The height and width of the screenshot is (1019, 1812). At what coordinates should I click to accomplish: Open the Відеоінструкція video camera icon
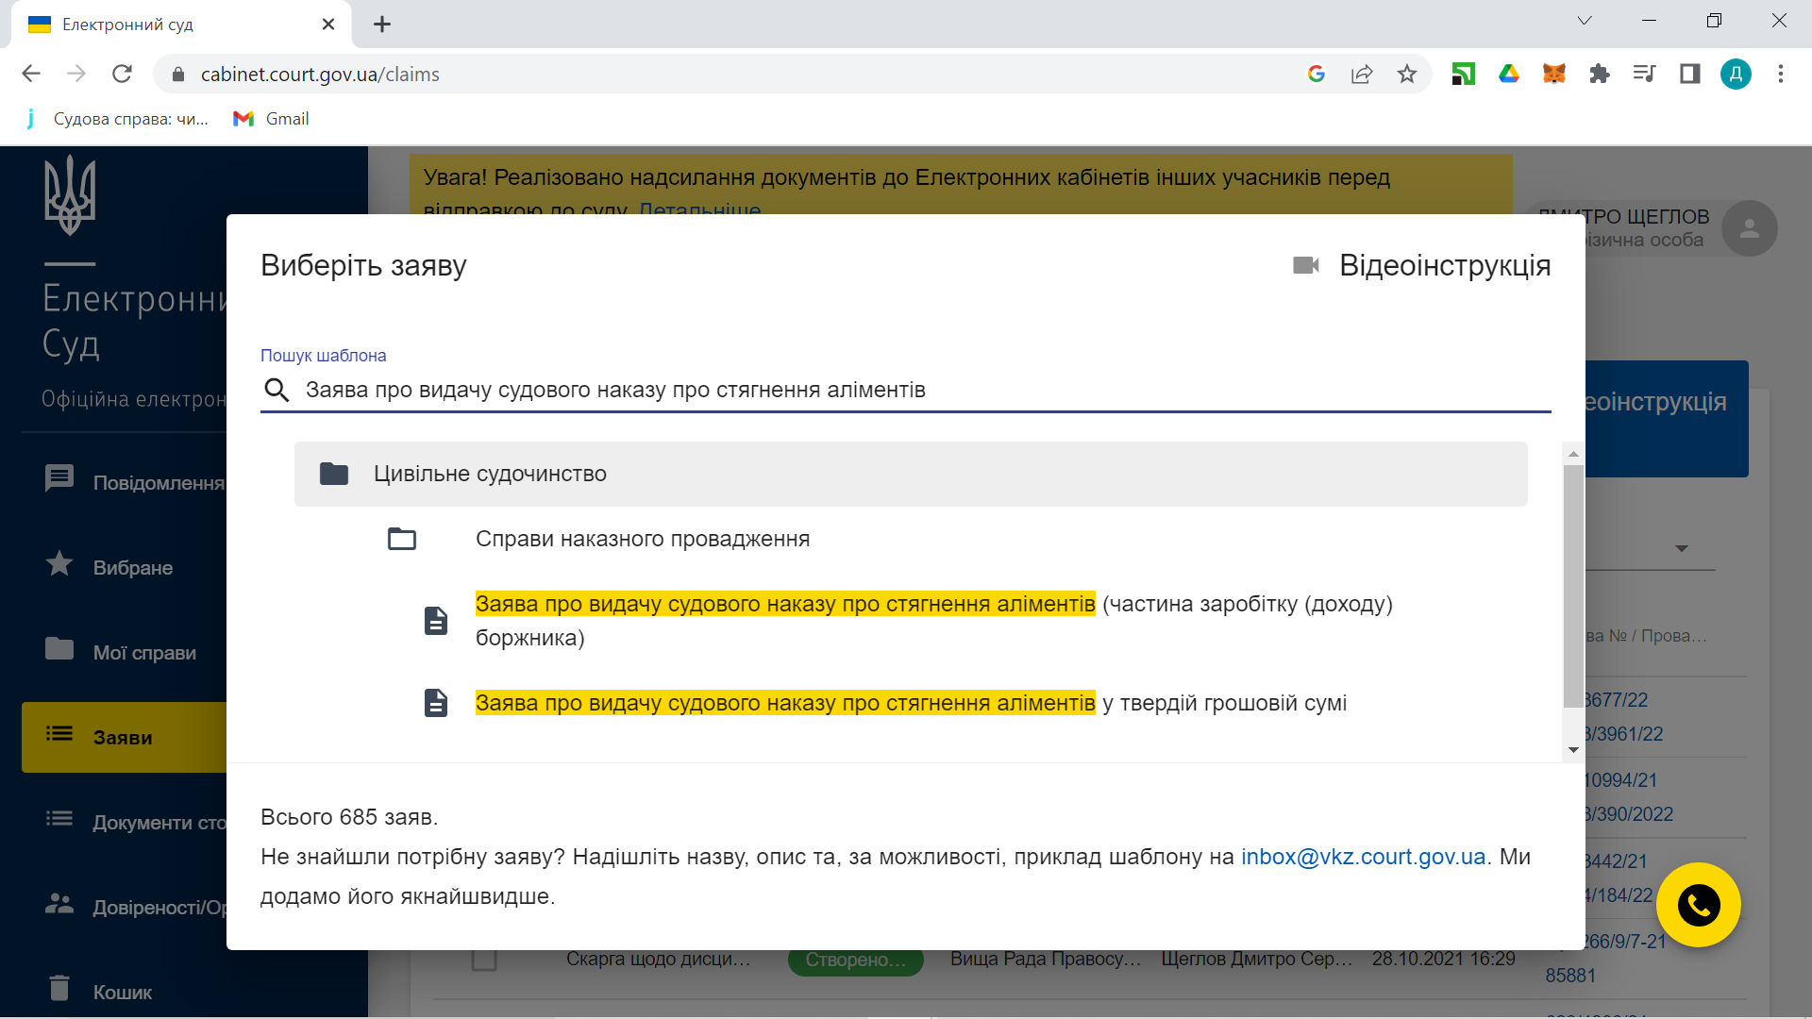pyautogui.click(x=1306, y=265)
